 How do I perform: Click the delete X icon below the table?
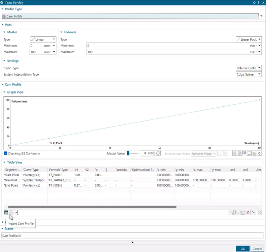click(259, 212)
